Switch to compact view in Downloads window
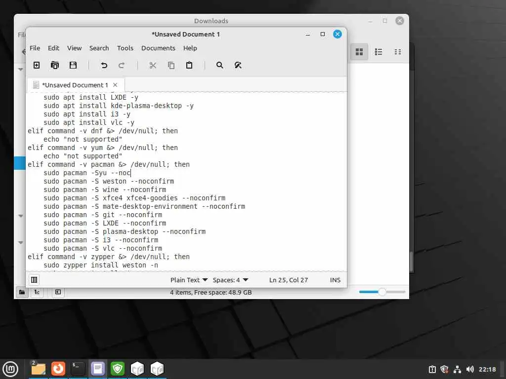This screenshot has height=379, width=506. coord(398,52)
